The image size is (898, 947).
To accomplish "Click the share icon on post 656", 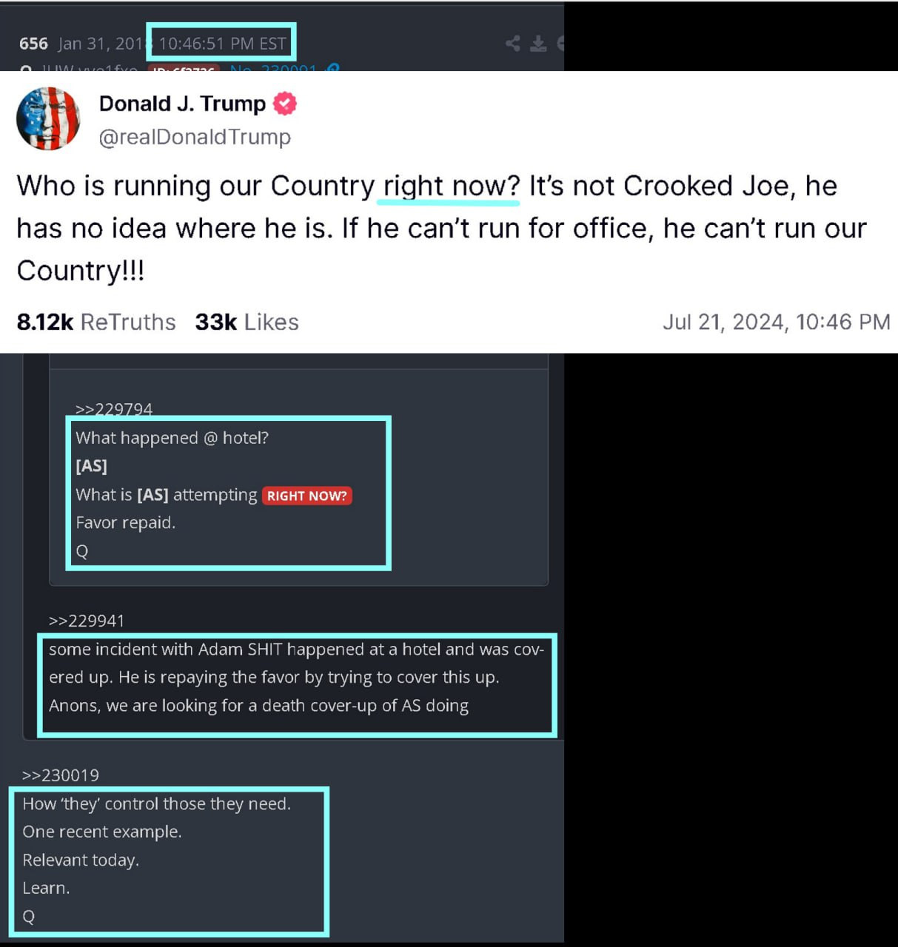I will pos(512,44).
